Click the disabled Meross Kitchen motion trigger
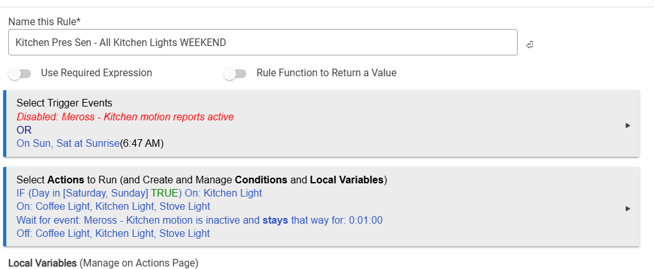The width and height of the screenshot is (654, 269). point(125,117)
